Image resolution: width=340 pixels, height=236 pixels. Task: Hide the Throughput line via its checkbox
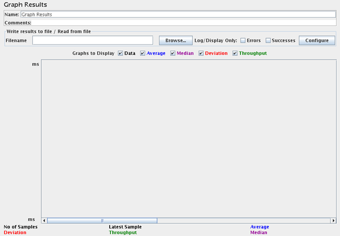[x=235, y=53]
